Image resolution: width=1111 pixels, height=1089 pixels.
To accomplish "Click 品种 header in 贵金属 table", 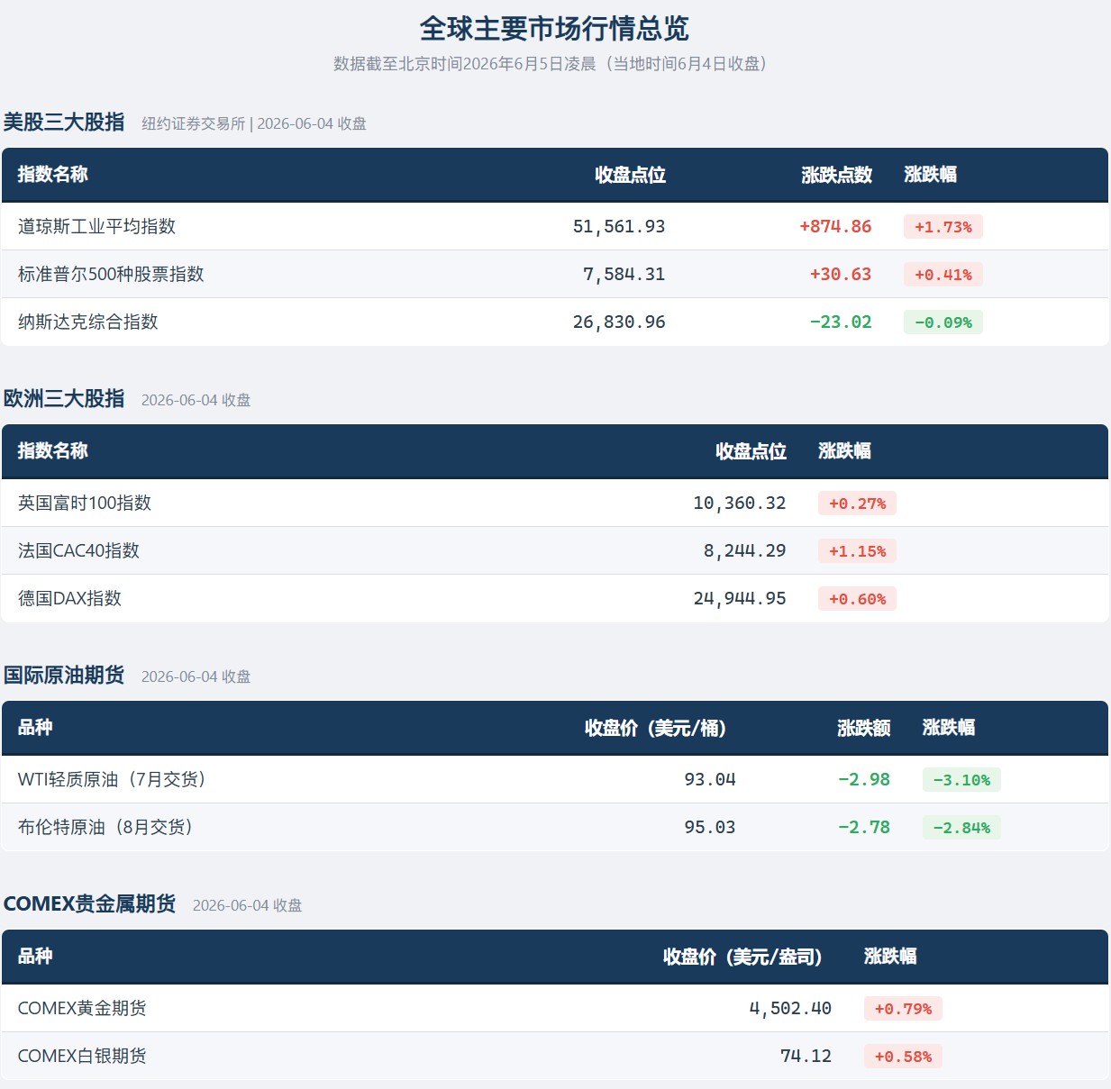I will tap(35, 957).
